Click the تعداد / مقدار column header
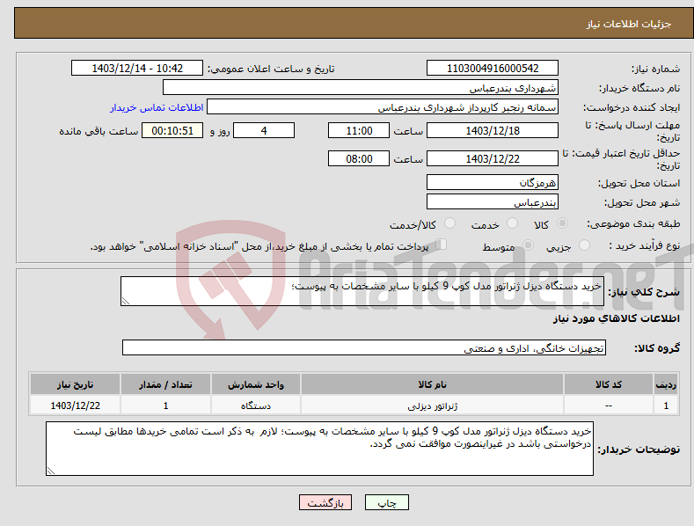Screen dimensions: 694x526 tap(165, 384)
